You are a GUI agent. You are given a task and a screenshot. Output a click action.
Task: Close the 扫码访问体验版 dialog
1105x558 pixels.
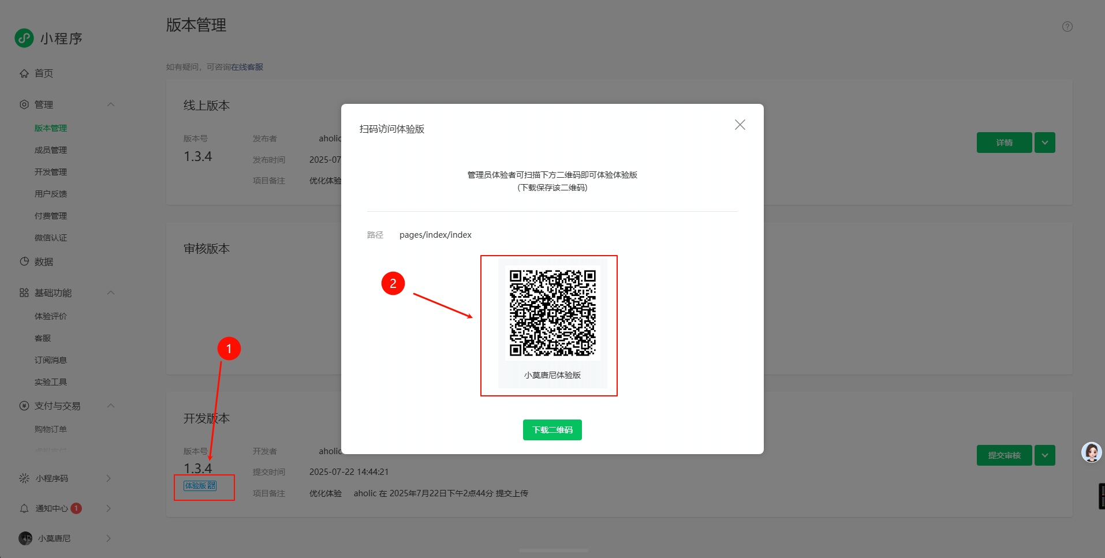(740, 125)
